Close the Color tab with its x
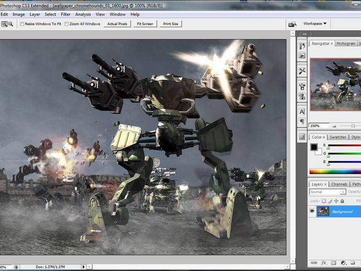Viewport: 361px width, 271px height. point(324,137)
